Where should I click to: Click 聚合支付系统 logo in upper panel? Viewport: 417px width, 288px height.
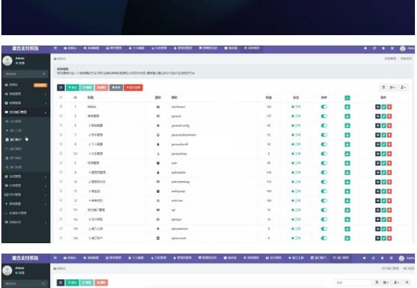pos(26,48)
